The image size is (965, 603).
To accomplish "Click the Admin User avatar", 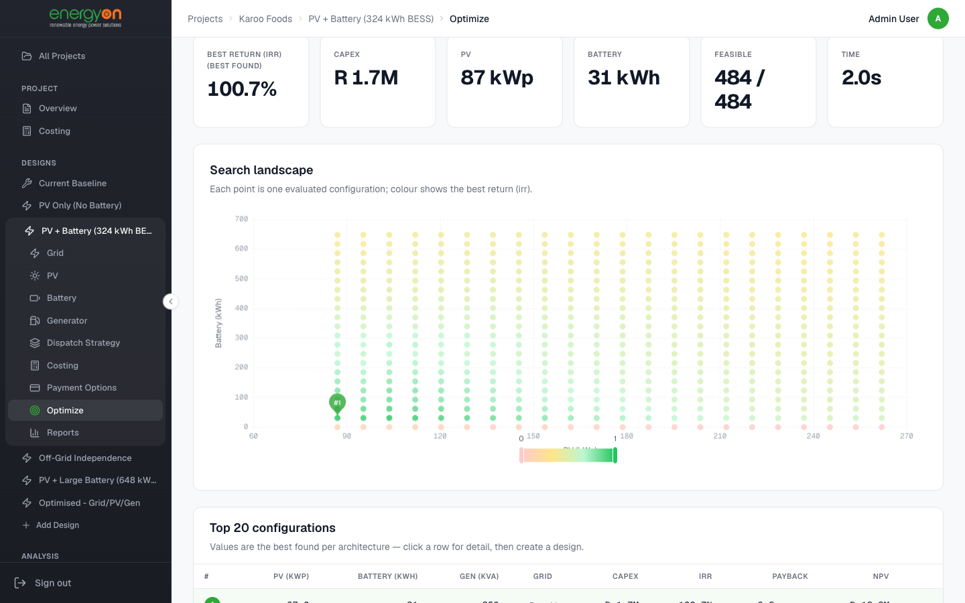I will click(x=938, y=19).
